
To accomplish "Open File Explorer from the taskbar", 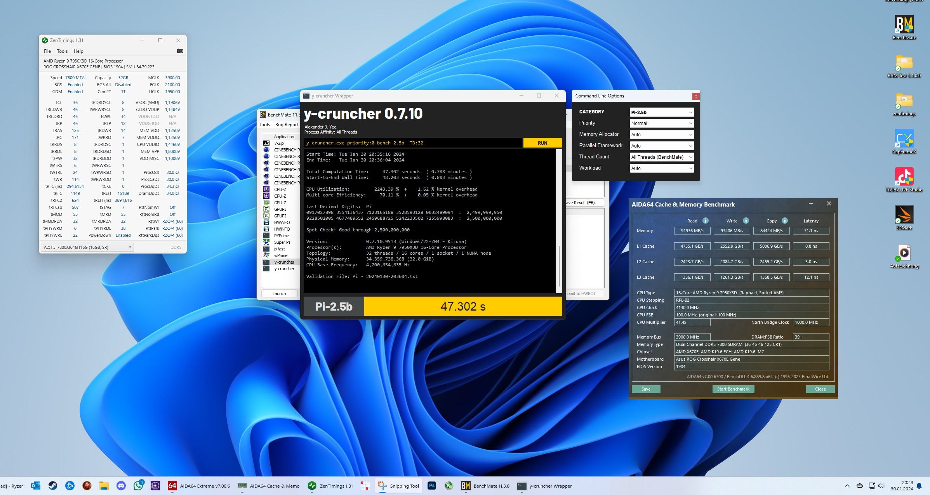I will (104, 486).
